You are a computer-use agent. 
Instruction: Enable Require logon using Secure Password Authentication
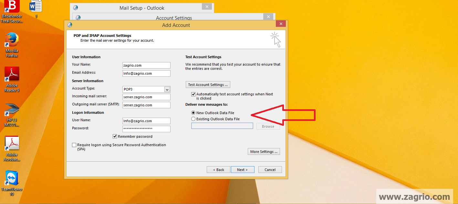pos(74,145)
